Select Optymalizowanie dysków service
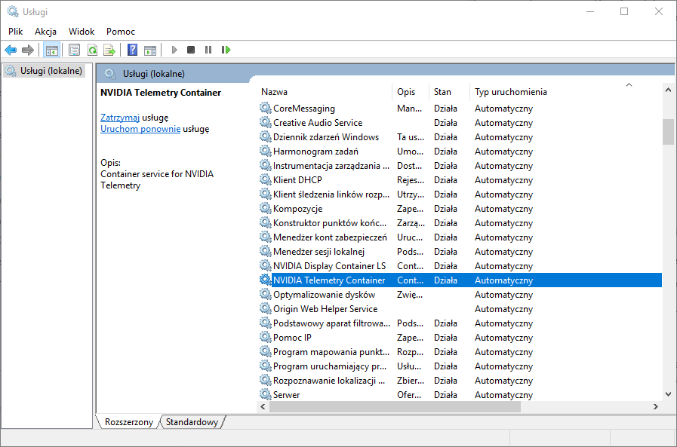 460,295
